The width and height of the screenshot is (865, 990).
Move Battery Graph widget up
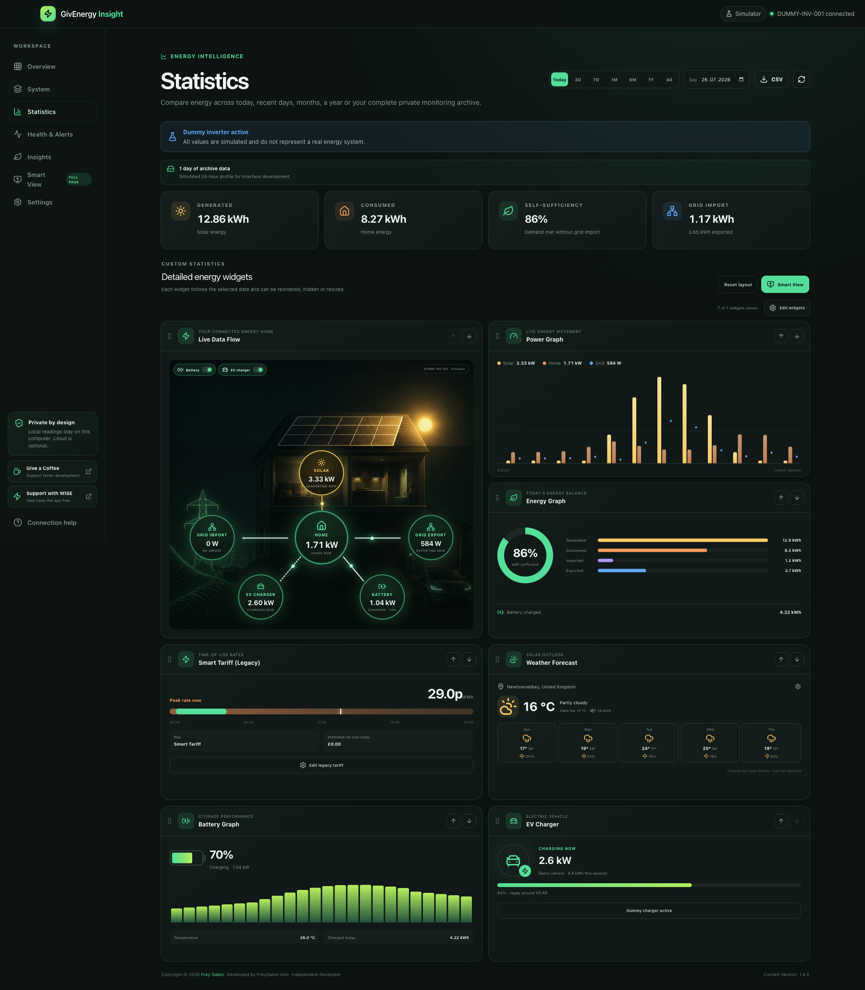click(x=453, y=820)
